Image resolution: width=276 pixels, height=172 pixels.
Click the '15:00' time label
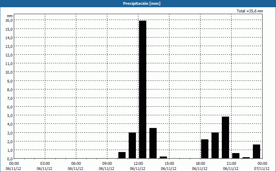click(169, 164)
